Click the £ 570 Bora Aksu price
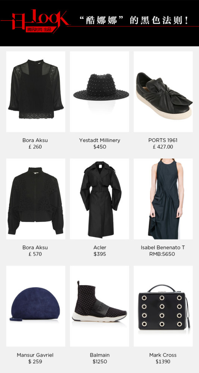The width and height of the screenshot is (199, 373). (x=35, y=254)
